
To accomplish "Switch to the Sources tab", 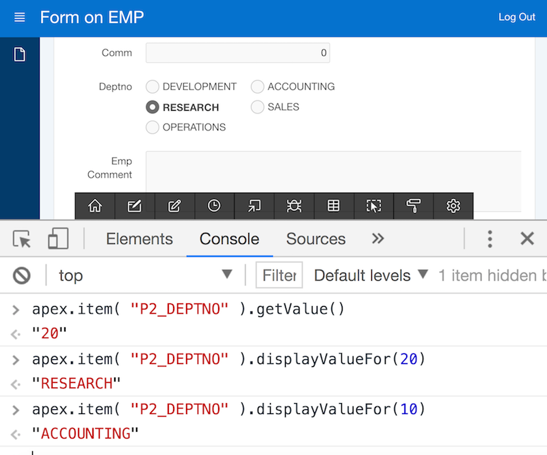I will tap(316, 239).
